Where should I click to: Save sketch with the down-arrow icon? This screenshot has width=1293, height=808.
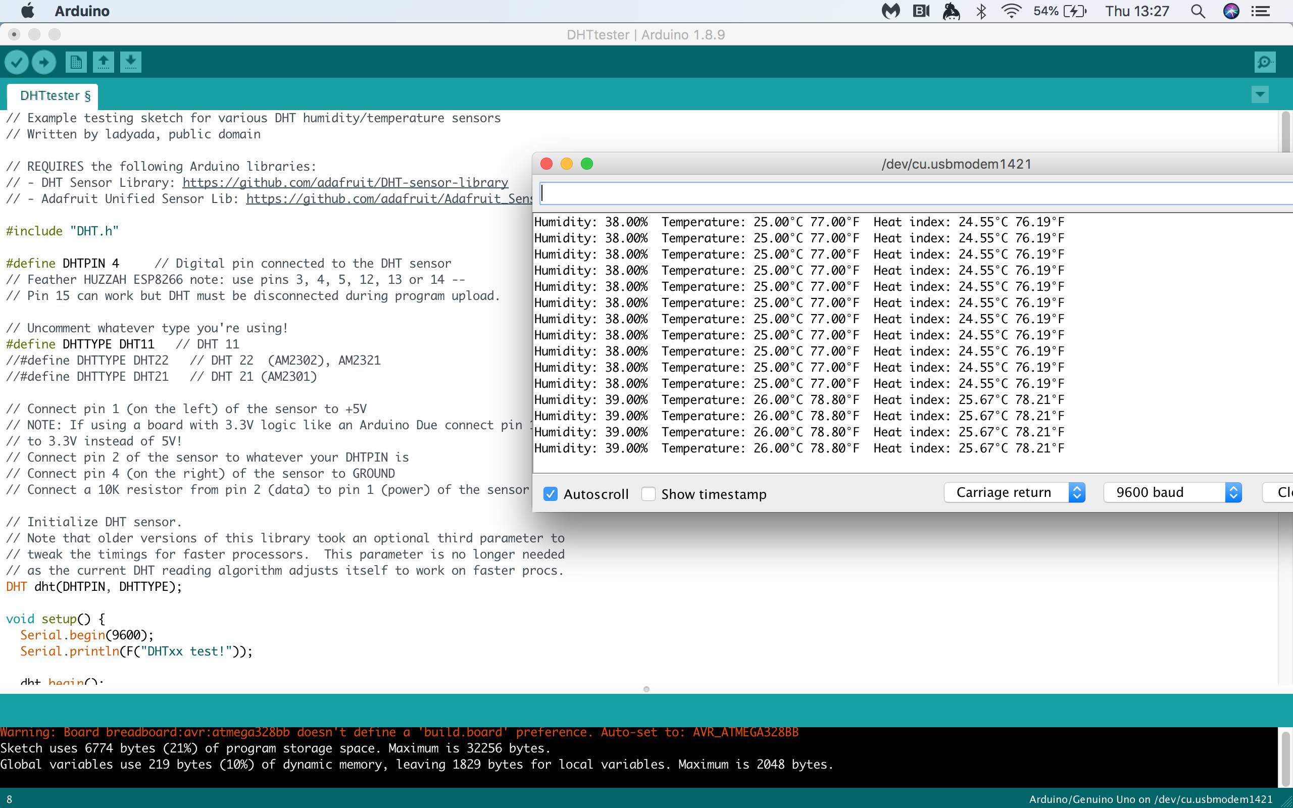coord(130,63)
